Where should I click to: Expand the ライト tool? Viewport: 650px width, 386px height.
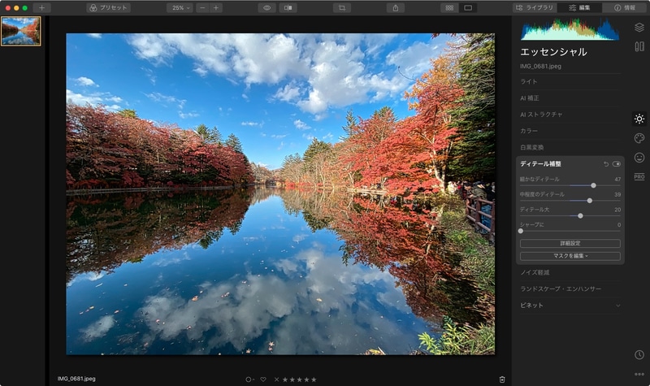(570, 82)
